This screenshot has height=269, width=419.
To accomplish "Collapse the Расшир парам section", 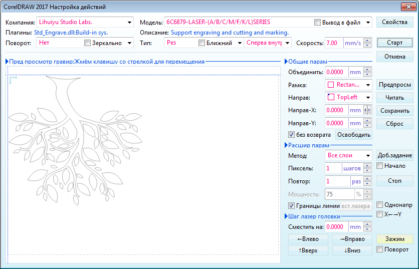I will click(286, 145).
